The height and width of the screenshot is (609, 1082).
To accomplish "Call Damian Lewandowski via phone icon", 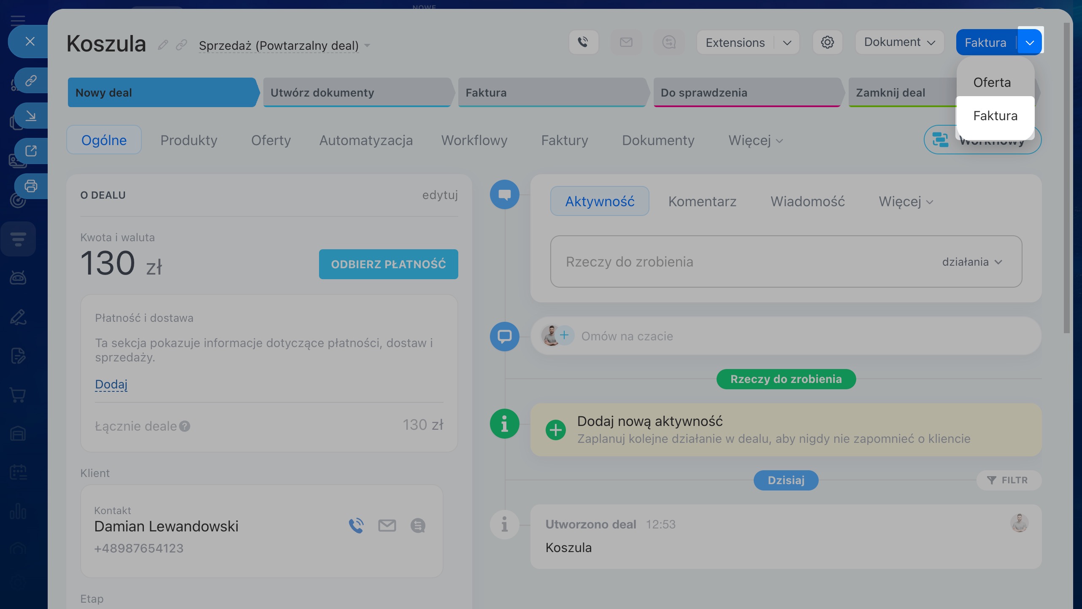I will 356,525.
